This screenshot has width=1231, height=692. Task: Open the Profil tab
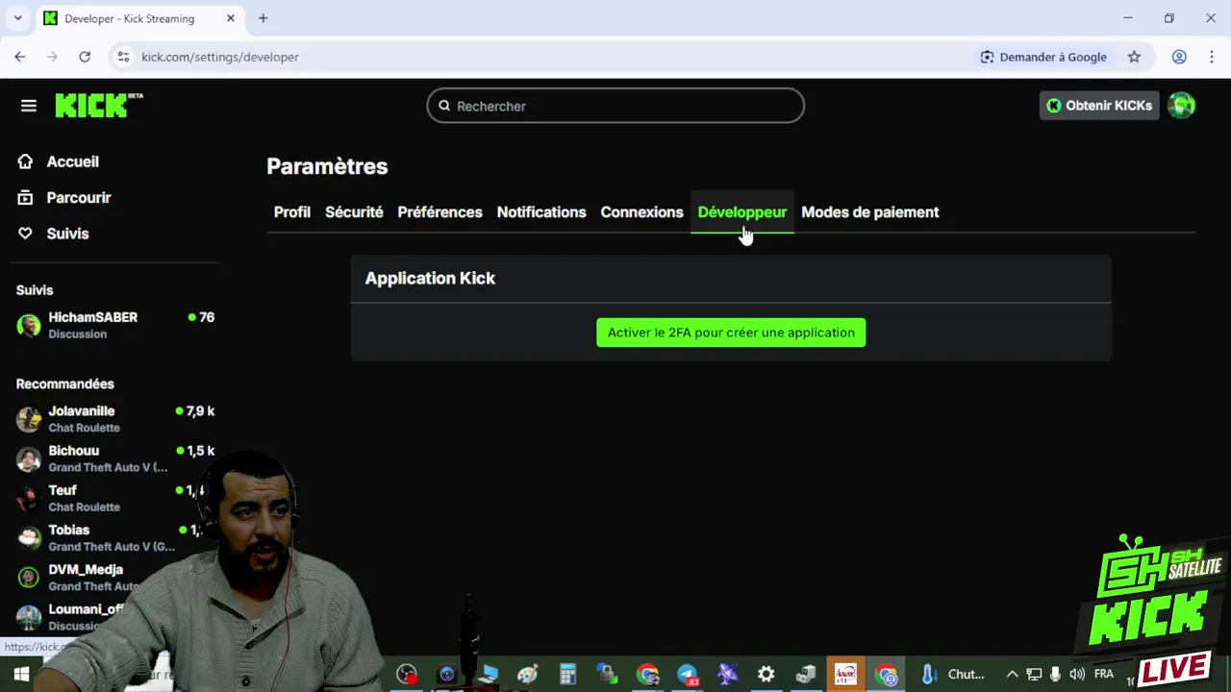coord(291,212)
